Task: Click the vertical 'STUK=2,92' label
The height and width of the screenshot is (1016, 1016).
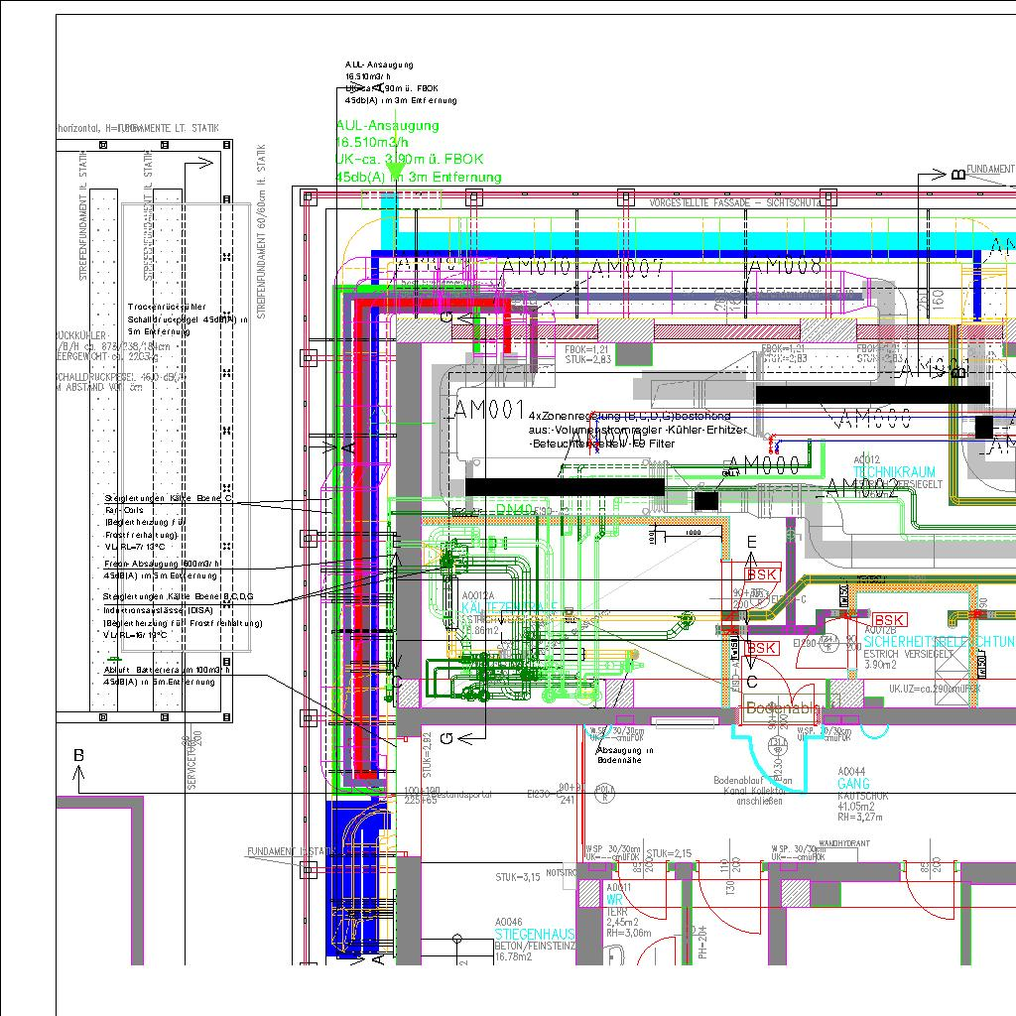Action: coord(427,755)
